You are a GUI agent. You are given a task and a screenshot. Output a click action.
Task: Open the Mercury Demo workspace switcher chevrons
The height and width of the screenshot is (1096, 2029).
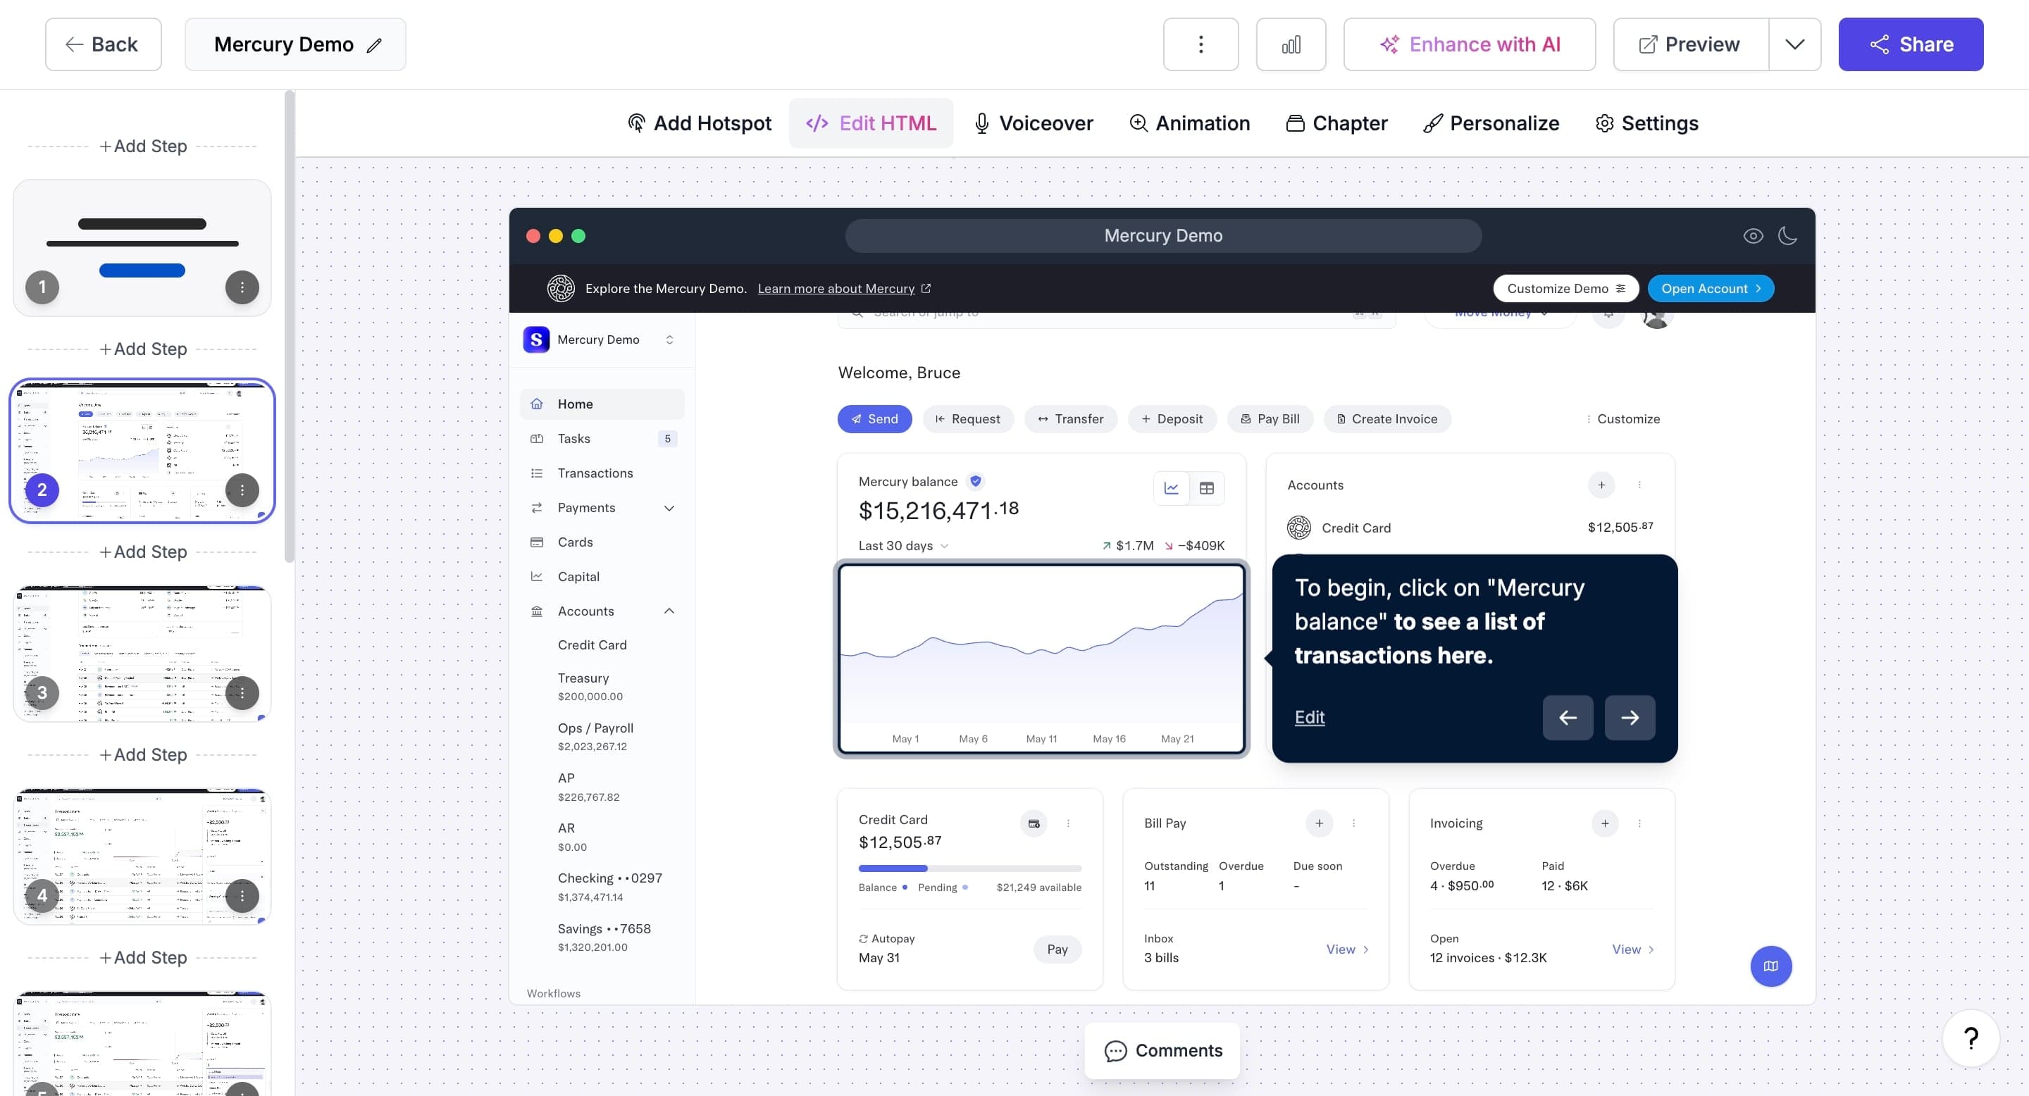pos(669,340)
